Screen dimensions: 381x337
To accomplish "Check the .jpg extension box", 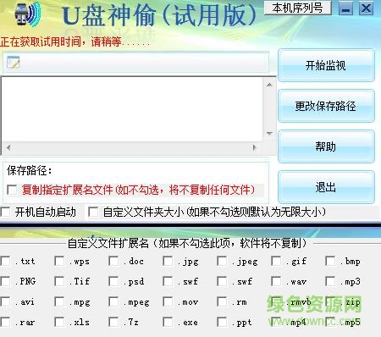I will 168,261.
